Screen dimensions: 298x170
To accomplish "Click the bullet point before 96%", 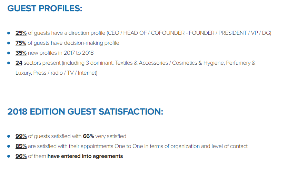I will point(9,156).
